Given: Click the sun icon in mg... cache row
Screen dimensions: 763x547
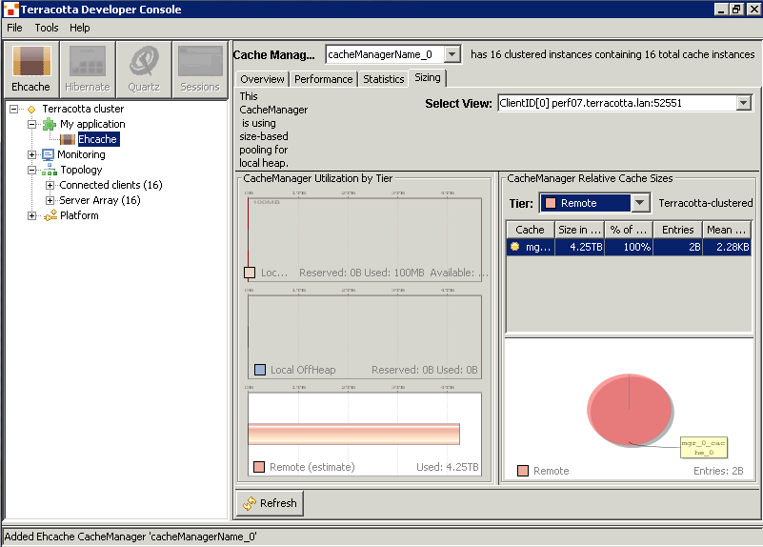Looking at the screenshot, I should click(x=514, y=247).
